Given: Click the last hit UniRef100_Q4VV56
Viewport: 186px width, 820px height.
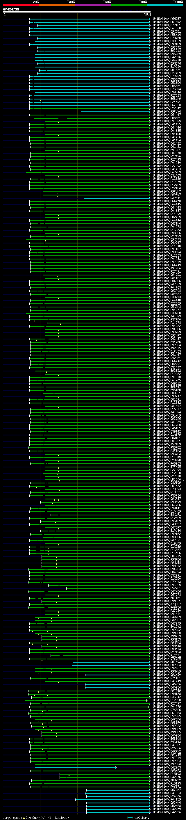Looking at the screenshot, I should click(x=167, y=812).
